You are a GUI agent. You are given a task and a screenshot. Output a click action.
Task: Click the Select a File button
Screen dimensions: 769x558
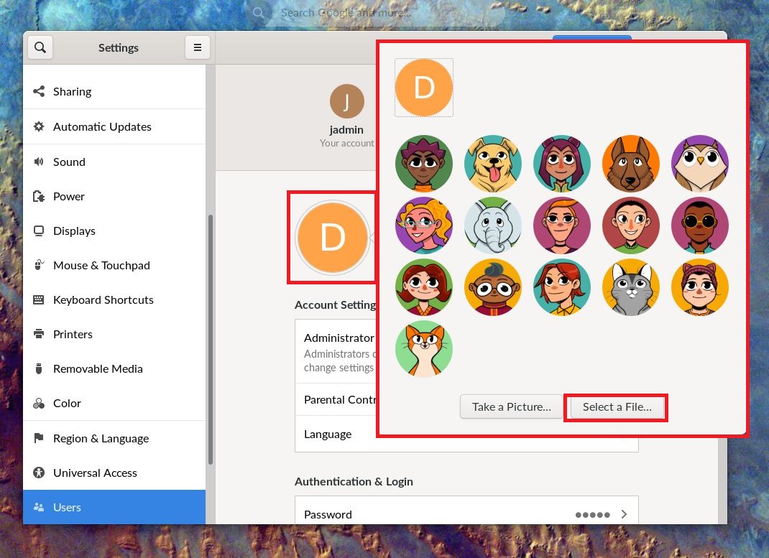point(617,406)
